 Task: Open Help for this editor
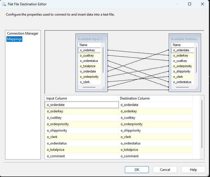pyautogui.click(x=193, y=170)
